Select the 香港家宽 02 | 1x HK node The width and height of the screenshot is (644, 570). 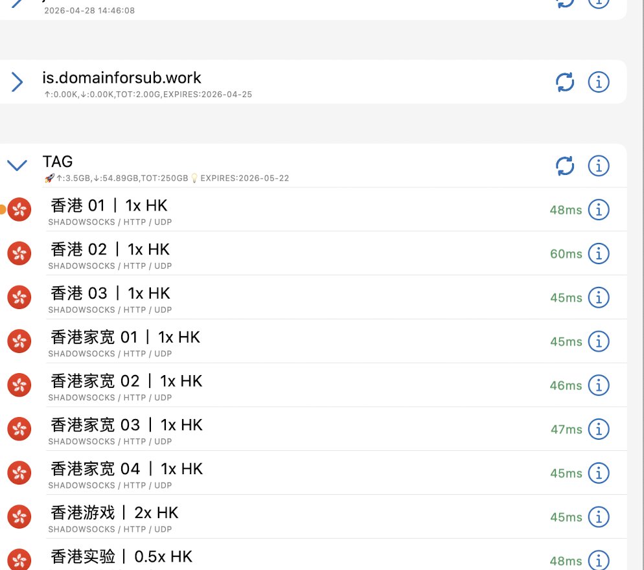(x=314, y=385)
